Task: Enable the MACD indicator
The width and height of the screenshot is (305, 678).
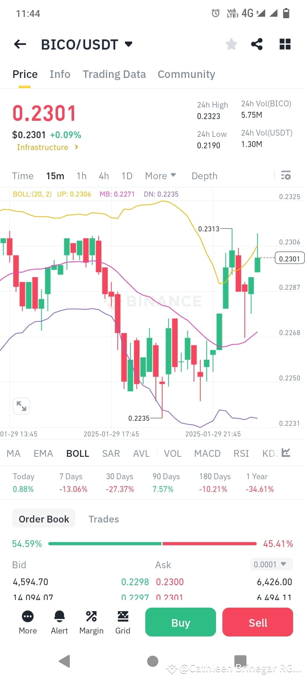Action: [x=207, y=453]
